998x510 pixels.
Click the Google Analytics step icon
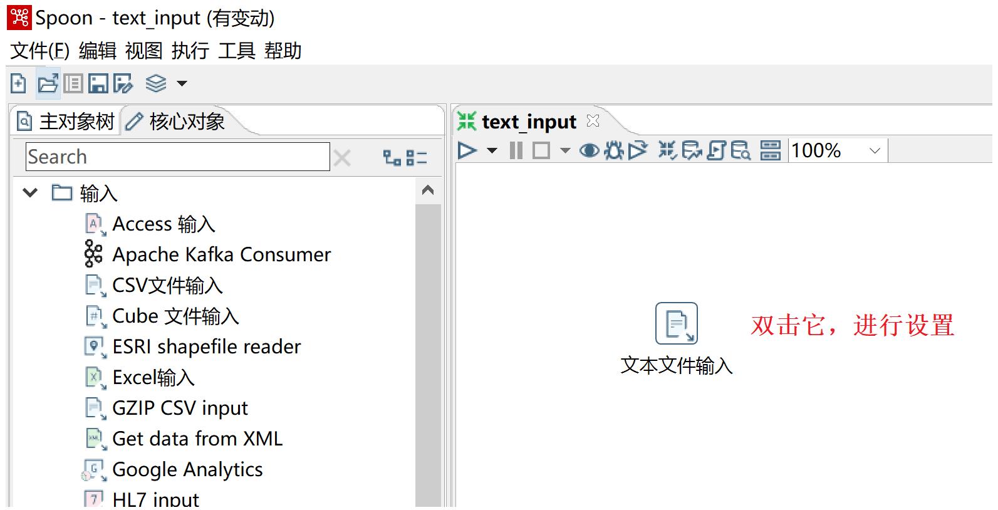coord(94,470)
